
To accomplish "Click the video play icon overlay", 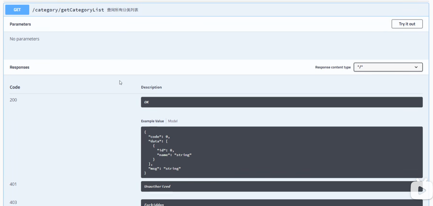I will coord(421,189).
